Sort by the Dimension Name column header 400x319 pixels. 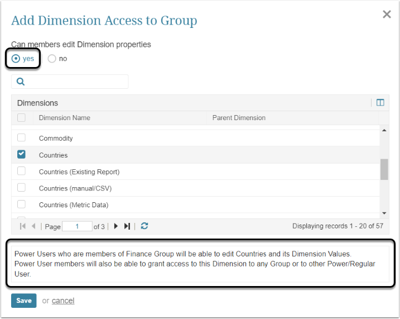(64, 118)
